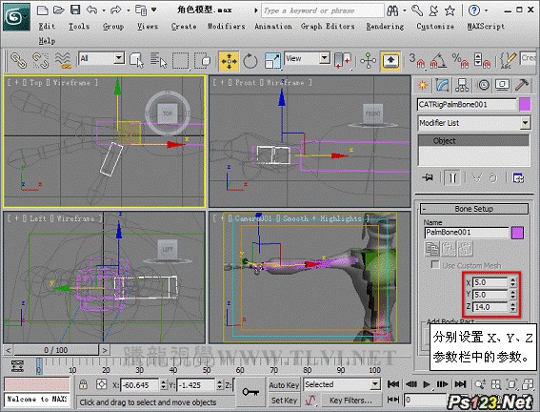Choose the Rectangular Selection Region icon
The image size is (540, 412).
point(180,61)
